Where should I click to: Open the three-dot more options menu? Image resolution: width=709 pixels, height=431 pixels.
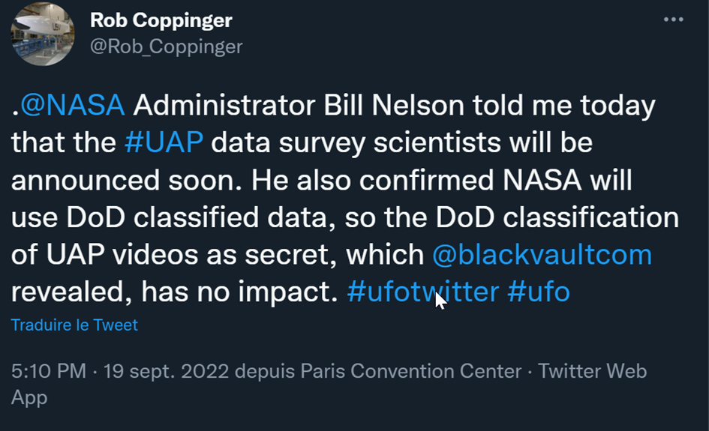click(x=673, y=19)
